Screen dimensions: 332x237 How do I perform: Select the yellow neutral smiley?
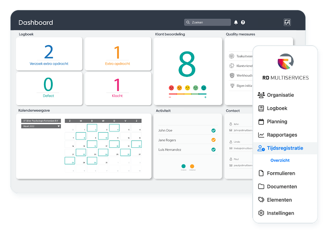point(187,88)
